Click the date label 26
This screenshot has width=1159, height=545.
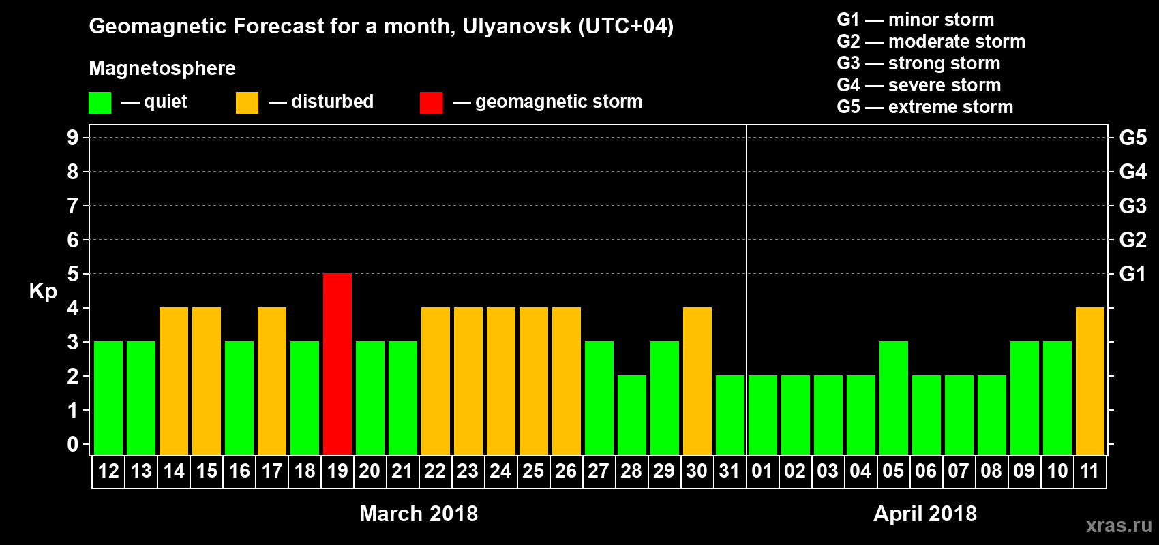tap(567, 471)
